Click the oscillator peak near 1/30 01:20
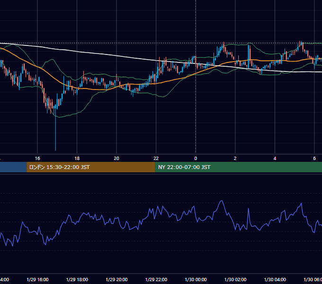 click(222, 201)
